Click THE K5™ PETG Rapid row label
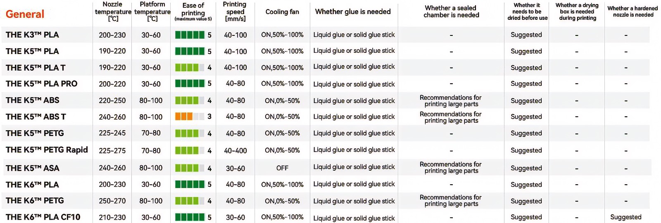This screenshot has width=661, height=223. point(47,150)
